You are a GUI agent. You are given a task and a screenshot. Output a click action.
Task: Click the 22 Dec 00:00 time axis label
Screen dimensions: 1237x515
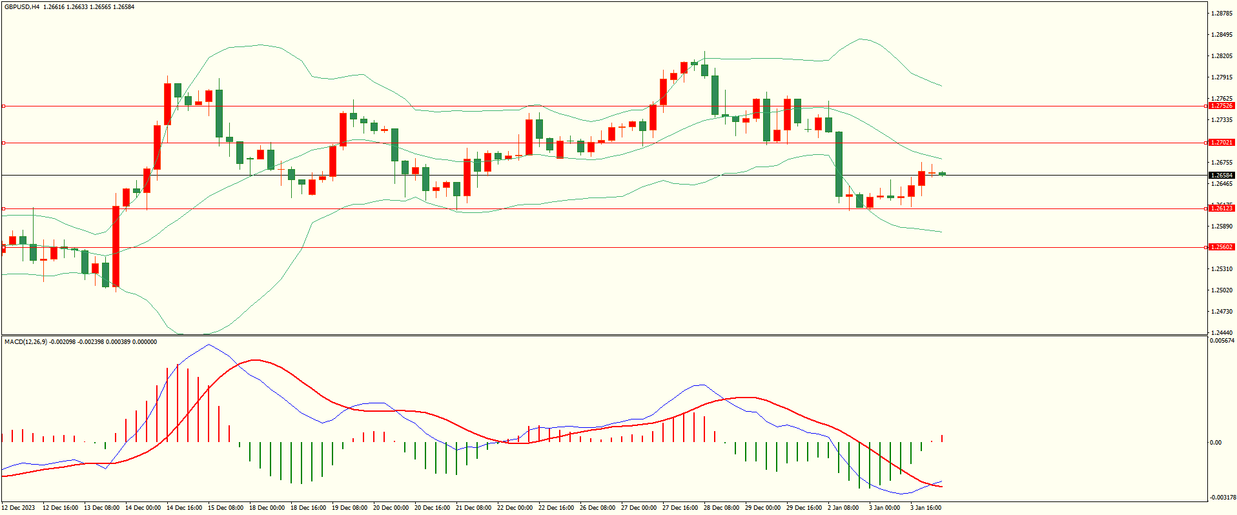tap(515, 508)
